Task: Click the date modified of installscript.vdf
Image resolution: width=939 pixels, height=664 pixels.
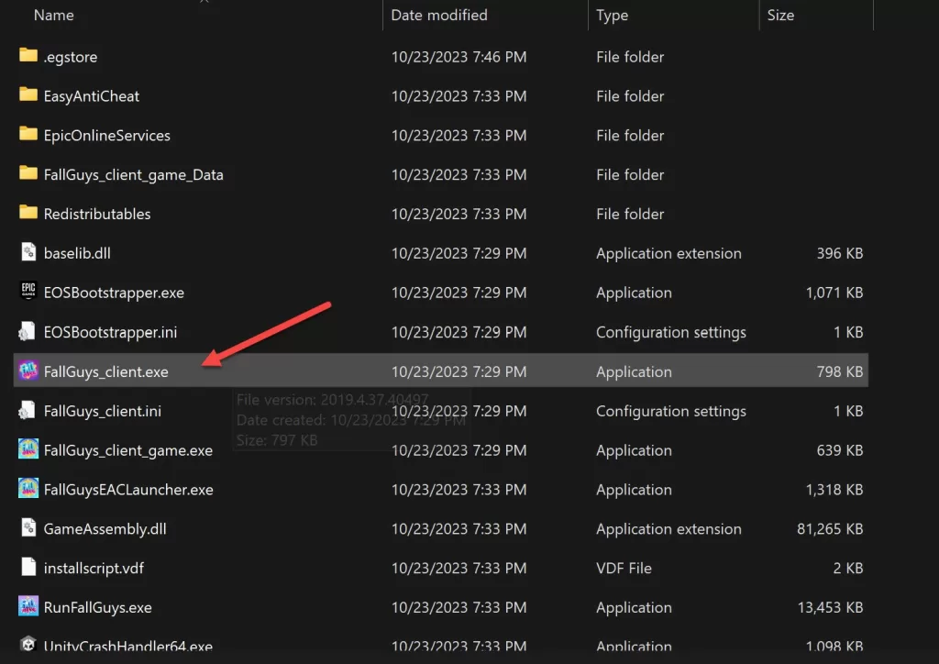Action: click(x=458, y=569)
